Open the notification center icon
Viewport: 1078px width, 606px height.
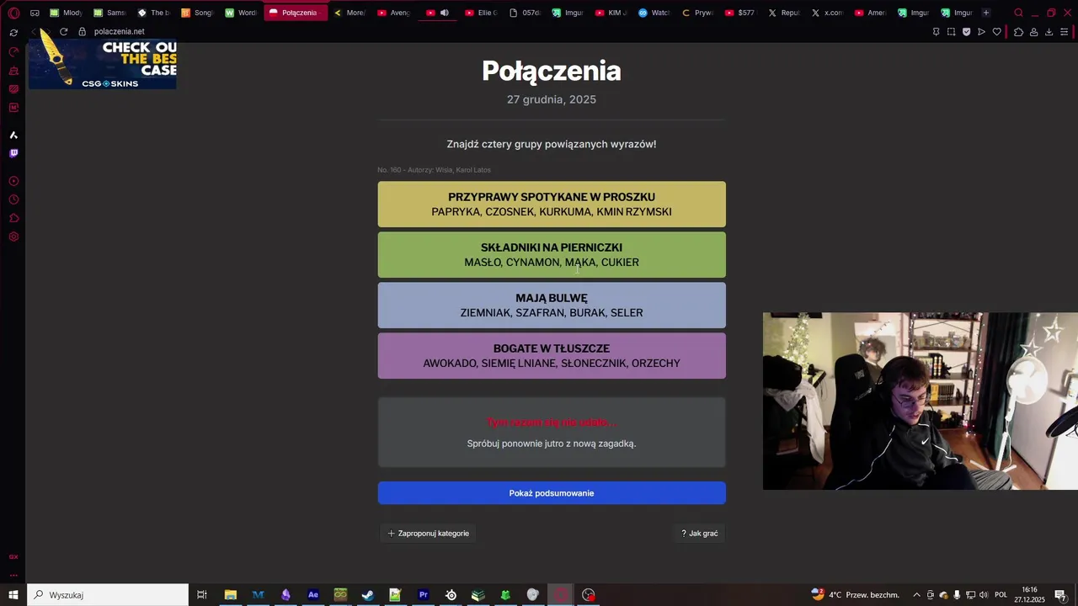pos(1061,595)
